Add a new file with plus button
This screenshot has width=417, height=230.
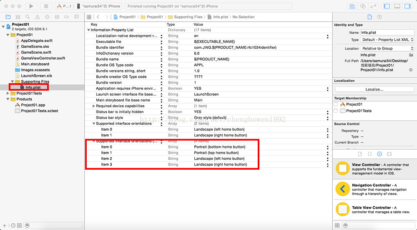pyautogui.click(x=5, y=225)
